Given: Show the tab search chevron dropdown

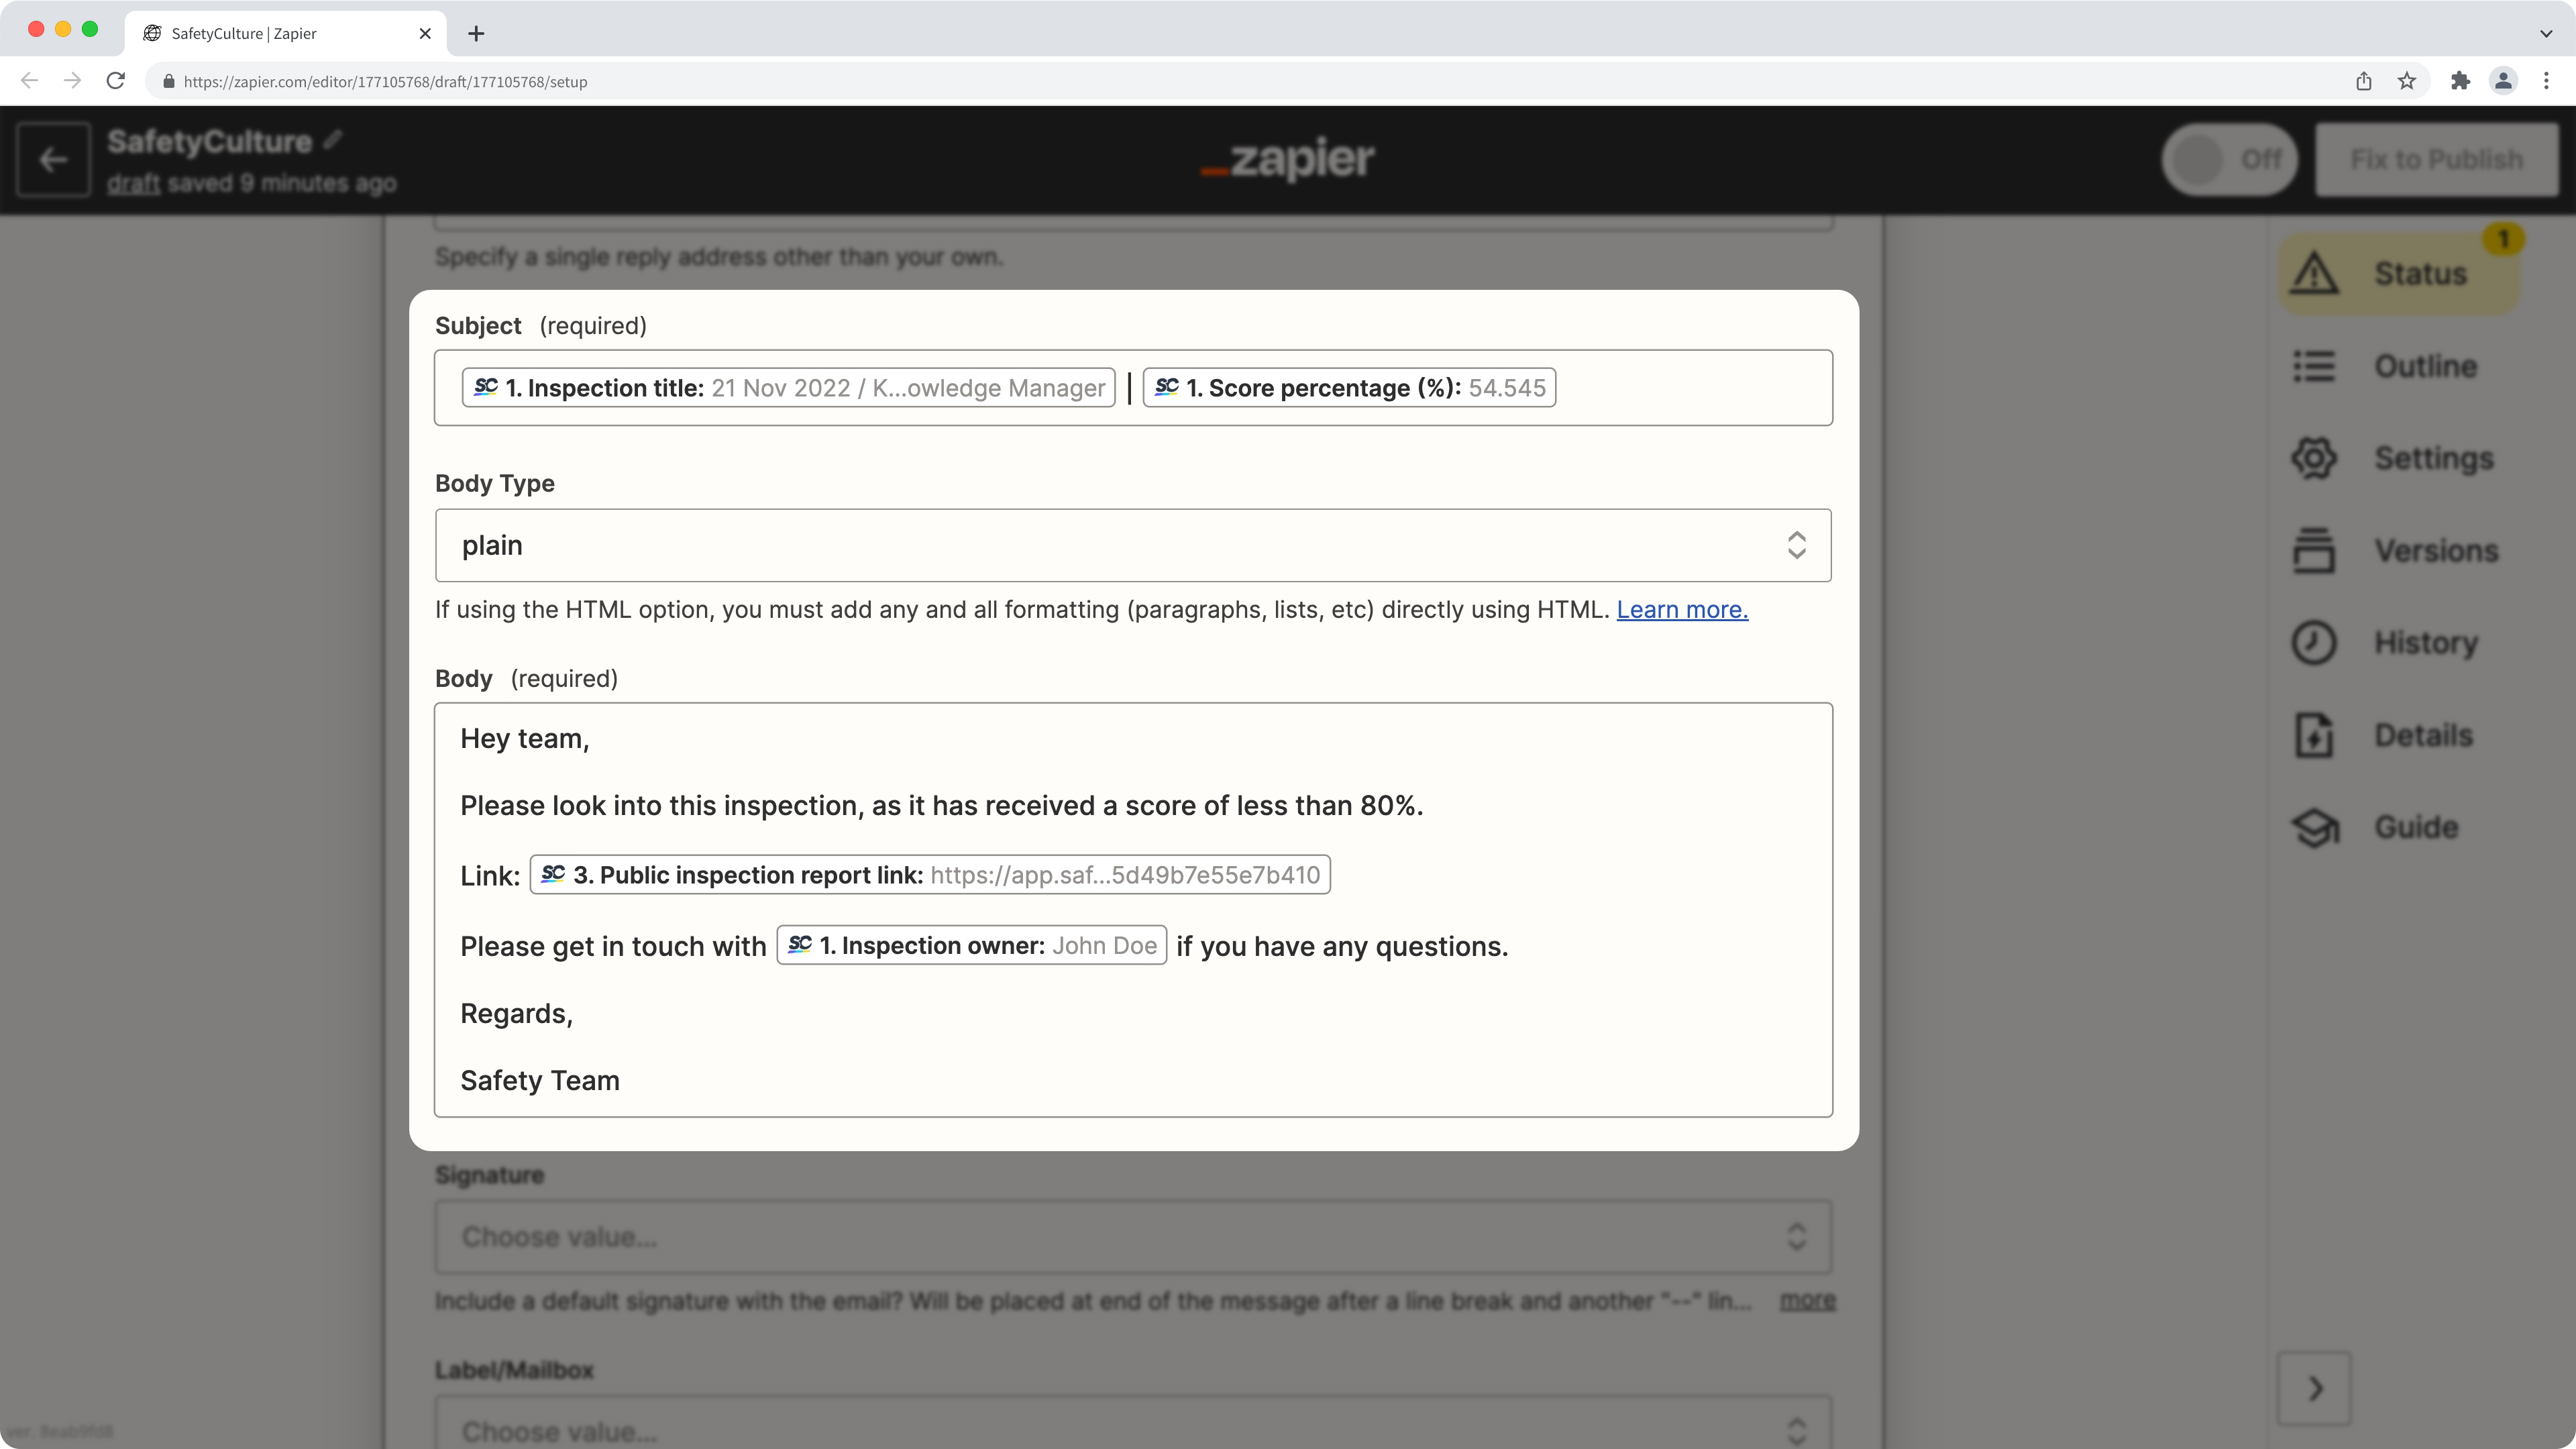Looking at the screenshot, I should (x=2546, y=33).
